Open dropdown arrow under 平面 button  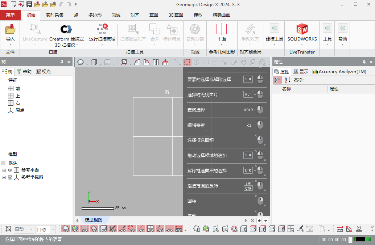tap(222, 45)
